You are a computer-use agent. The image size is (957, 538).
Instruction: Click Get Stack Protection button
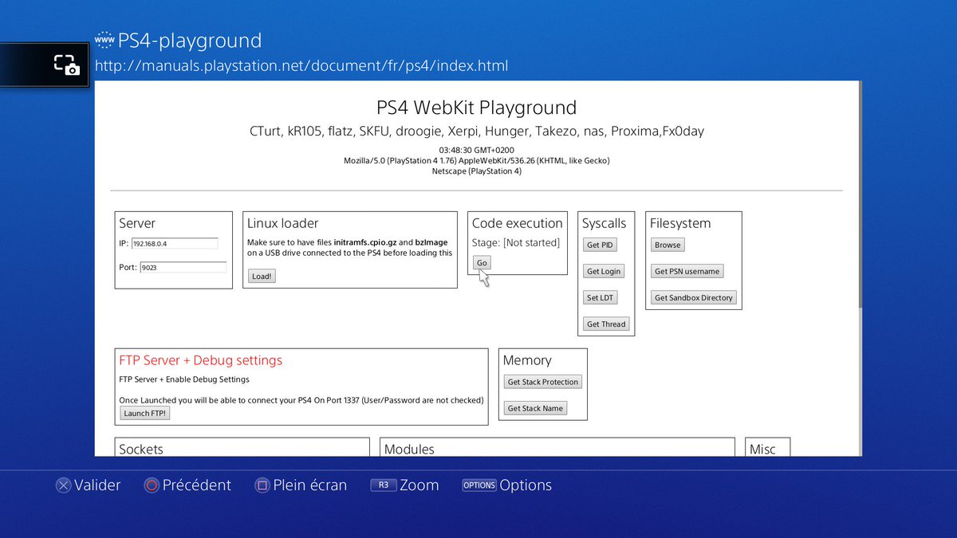(x=543, y=382)
